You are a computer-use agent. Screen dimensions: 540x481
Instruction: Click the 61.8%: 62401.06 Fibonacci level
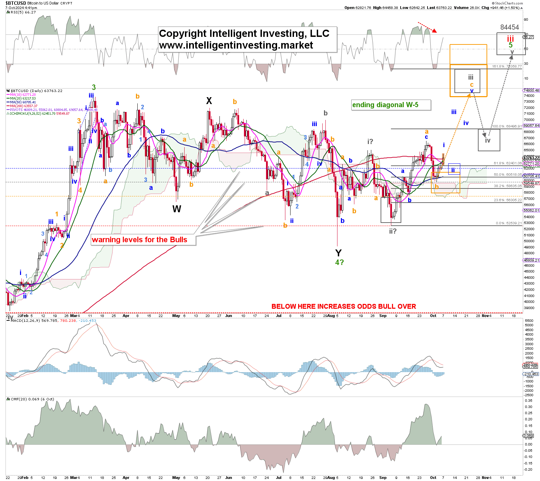pos(508,163)
